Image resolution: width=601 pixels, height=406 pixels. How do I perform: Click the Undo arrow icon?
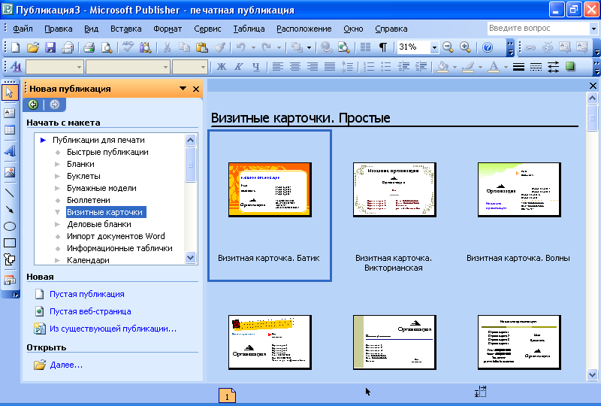coord(240,47)
